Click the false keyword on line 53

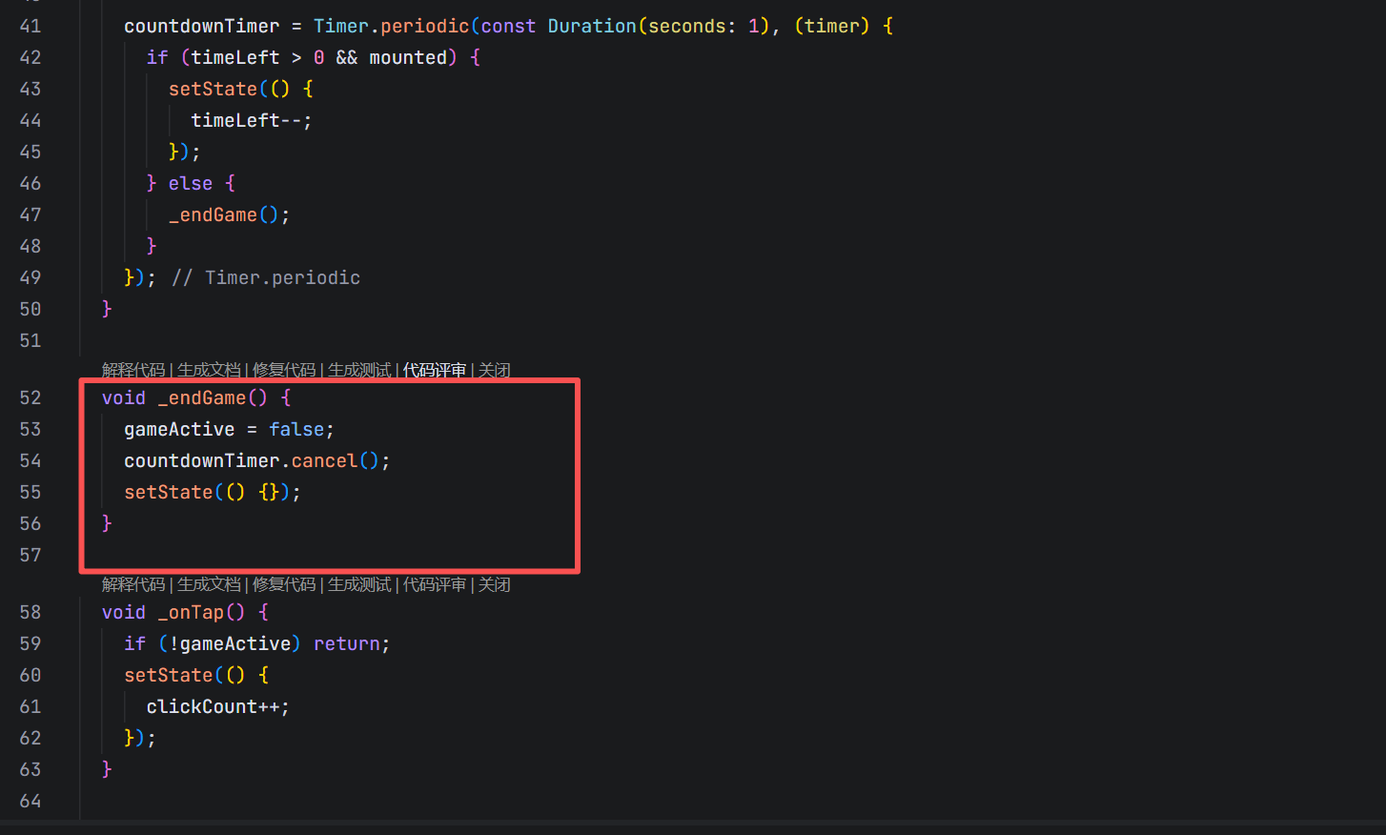point(296,429)
